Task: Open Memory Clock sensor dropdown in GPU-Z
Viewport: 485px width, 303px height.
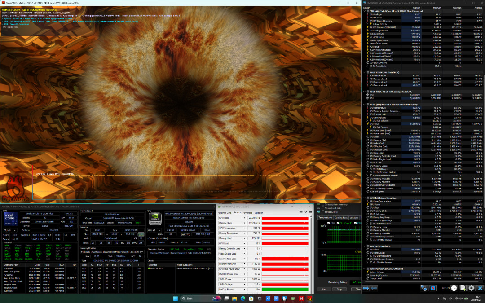Action: [245, 223]
